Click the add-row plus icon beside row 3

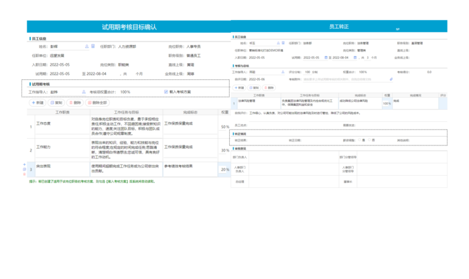coord(25,164)
